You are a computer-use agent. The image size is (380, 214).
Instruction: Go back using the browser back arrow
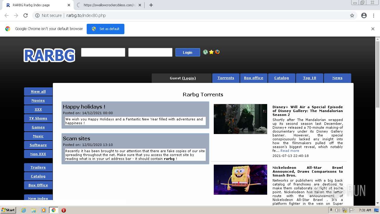coord(7,15)
